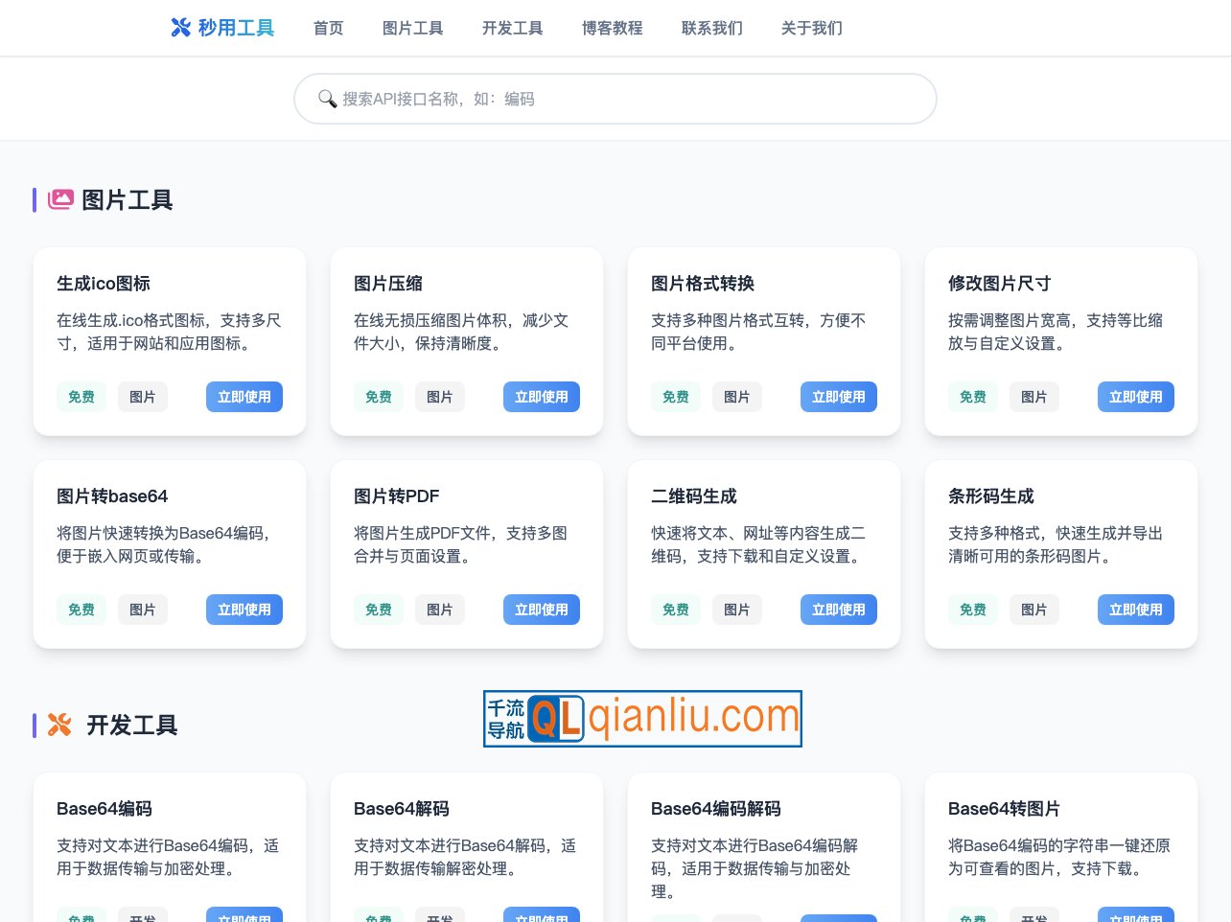Viewport: 1231px width, 922px height.
Task: Click 立即使用 on the 图片转PDF card
Action: pyautogui.click(x=542, y=609)
